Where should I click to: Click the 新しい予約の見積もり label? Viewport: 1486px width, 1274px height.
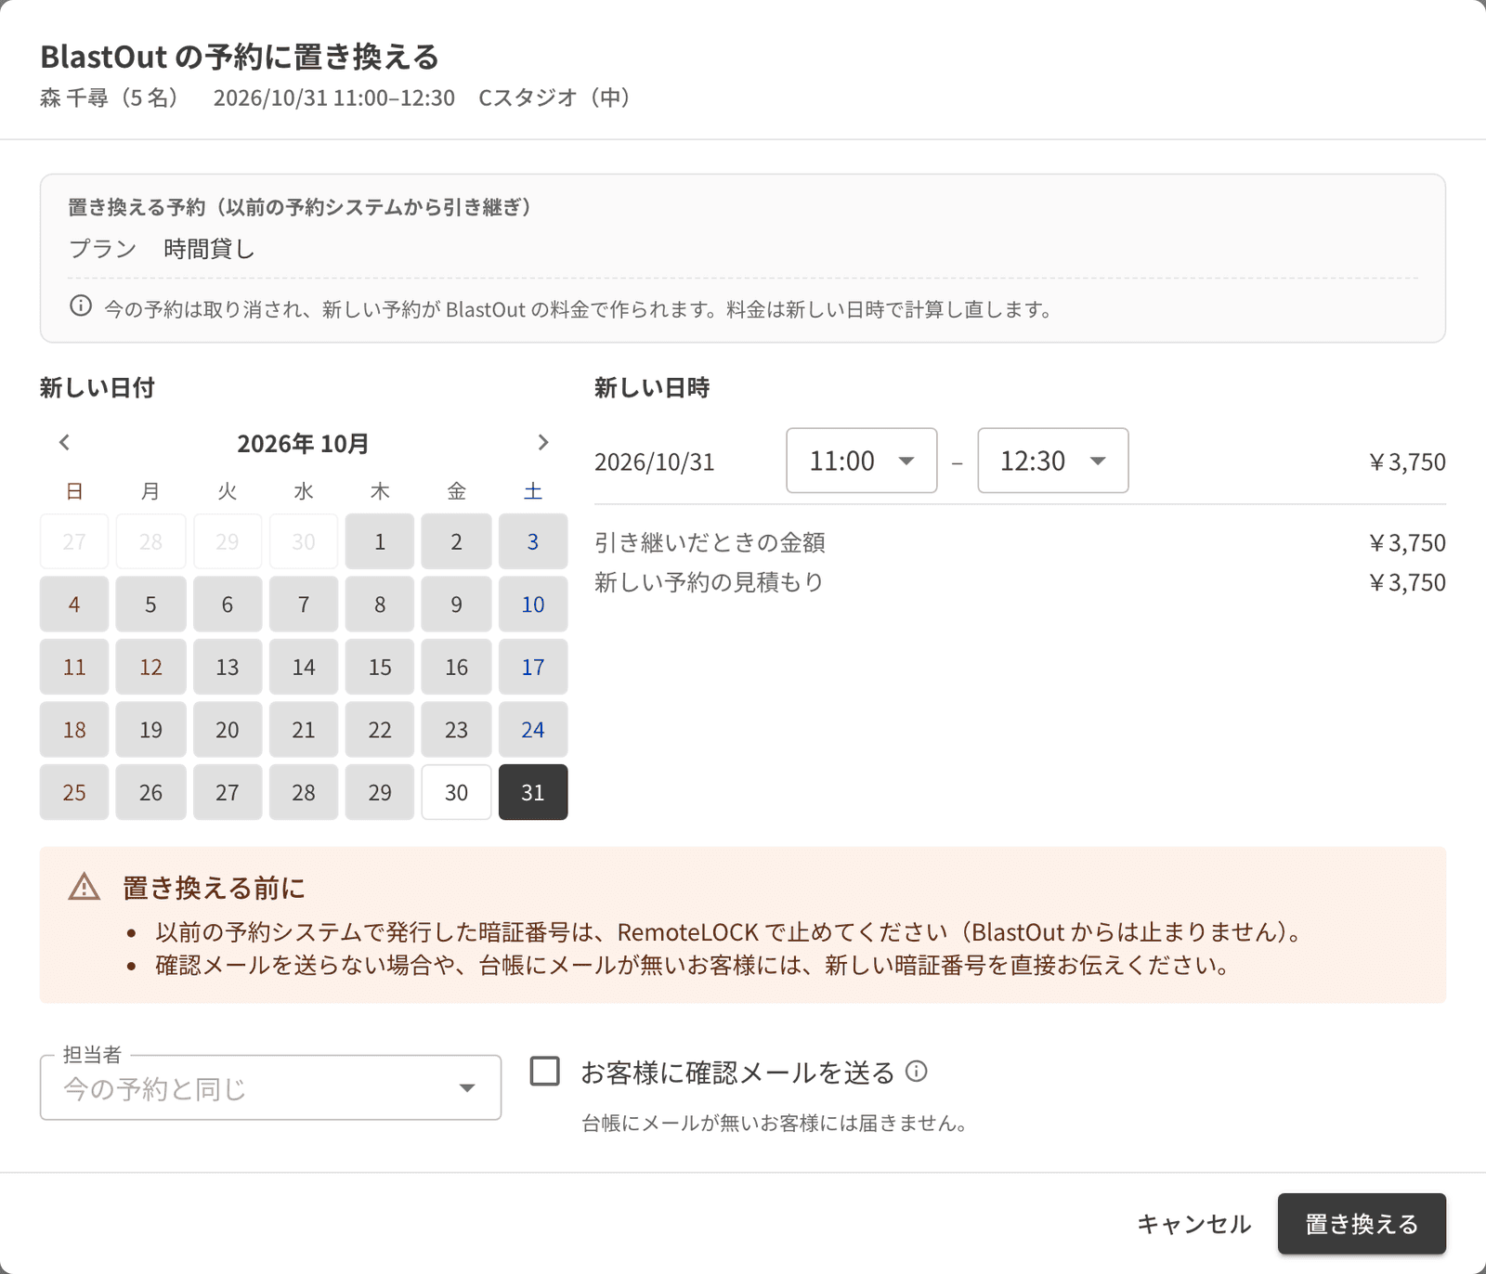coord(709,582)
